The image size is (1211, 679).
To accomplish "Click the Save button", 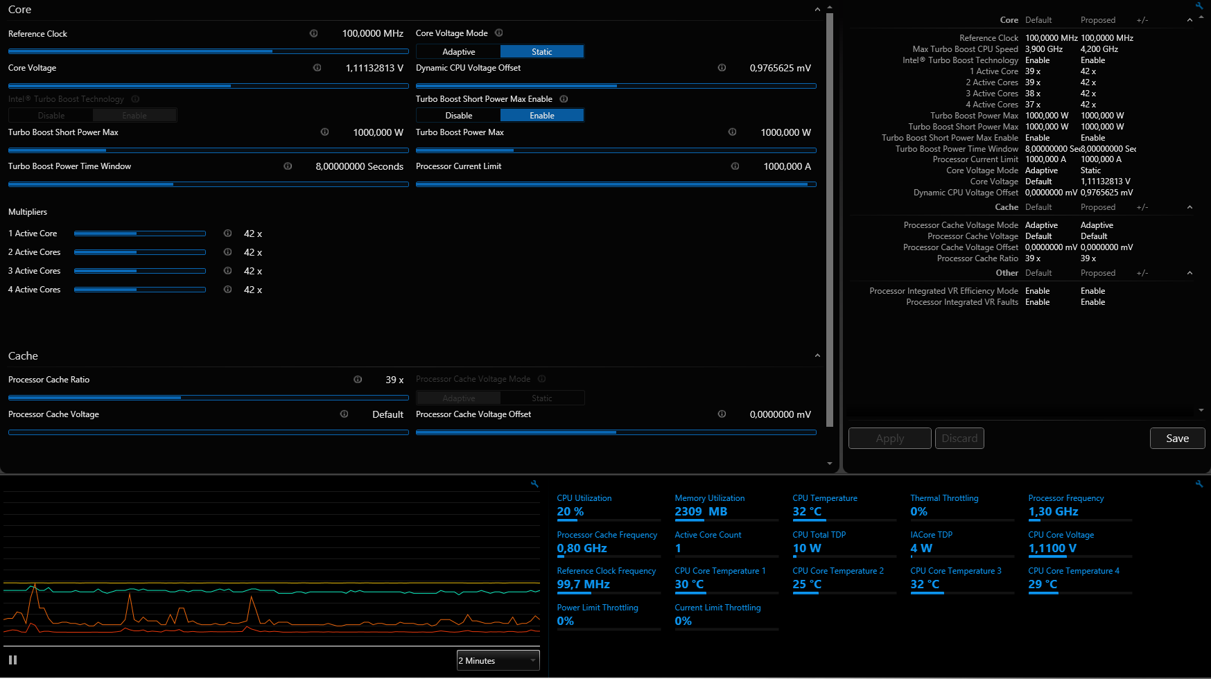I will point(1177,438).
